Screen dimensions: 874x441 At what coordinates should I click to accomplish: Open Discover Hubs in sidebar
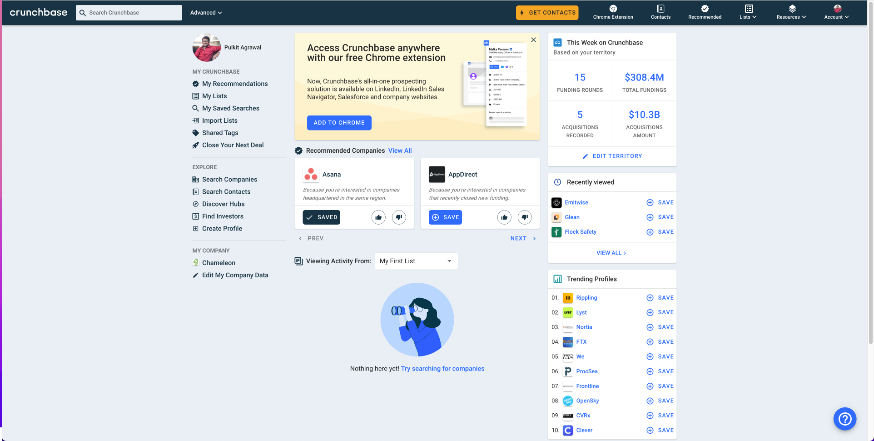click(218, 204)
